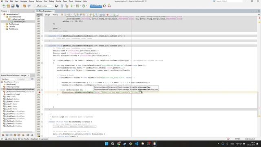Open the Members dropdown in Navigator
The width and height of the screenshot is (261, 147).
point(9,79)
